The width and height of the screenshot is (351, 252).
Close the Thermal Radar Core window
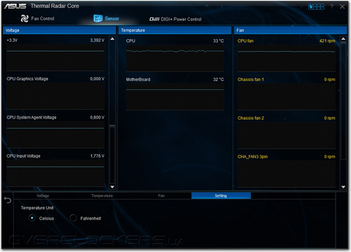tap(342, 7)
